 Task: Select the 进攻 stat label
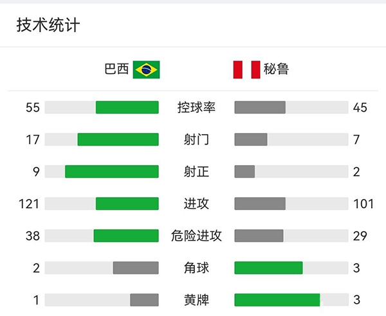196,204
